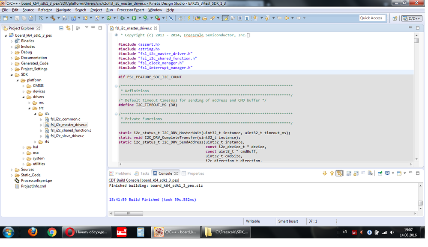This screenshot has height=247, width=428.
Task: Click the Quick Access search field
Action: pyautogui.click(x=372, y=18)
